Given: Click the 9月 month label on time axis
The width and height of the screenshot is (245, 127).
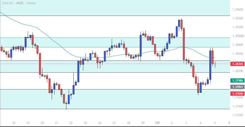Looking at the screenshot, I should tap(157, 123).
